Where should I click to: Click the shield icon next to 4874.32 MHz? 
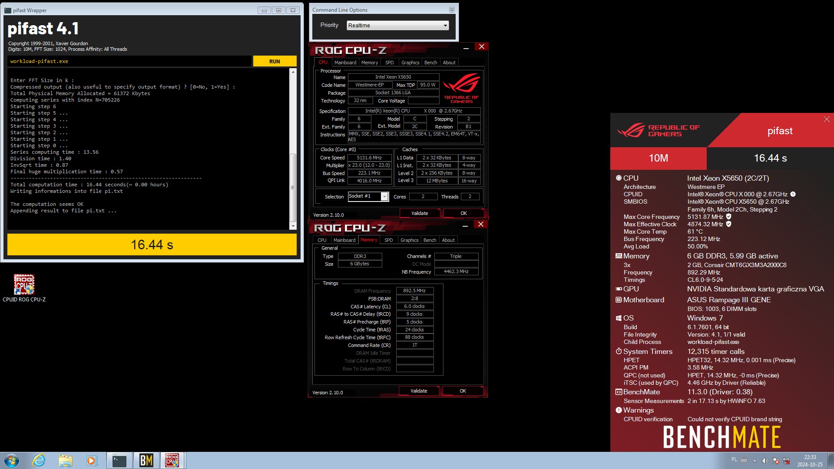tap(729, 224)
